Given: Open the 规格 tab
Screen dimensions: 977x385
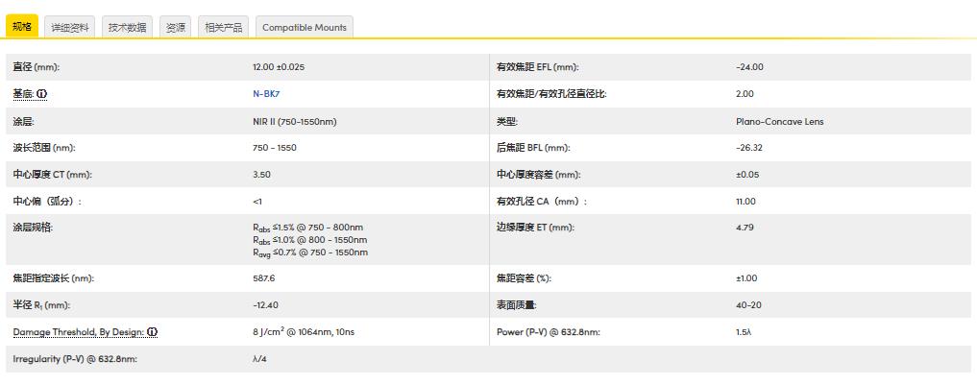Looking at the screenshot, I should [x=22, y=28].
